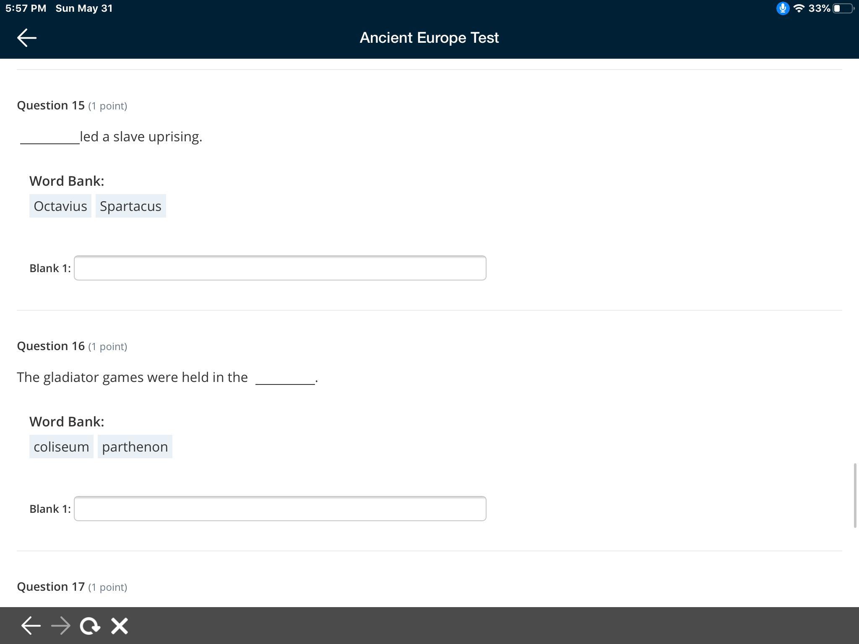The height and width of the screenshot is (644, 859).
Task: Tap the Ancient Europe Test title
Action: click(429, 38)
